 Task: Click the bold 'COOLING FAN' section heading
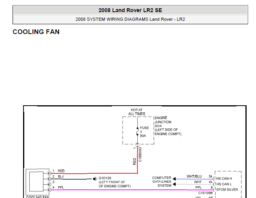coord(36,32)
